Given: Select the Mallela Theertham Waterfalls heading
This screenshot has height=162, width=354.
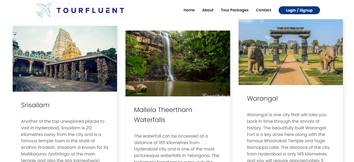Looking at the screenshot, I should 163,115.
